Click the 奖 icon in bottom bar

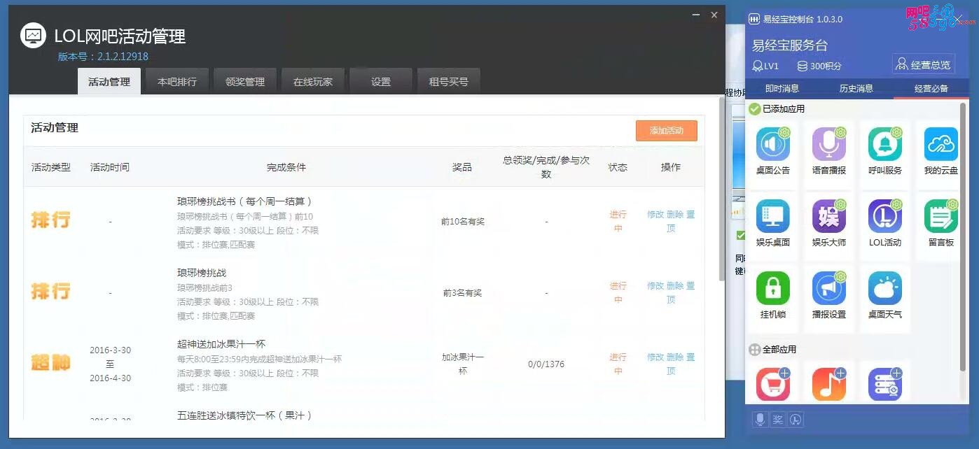tap(778, 420)
